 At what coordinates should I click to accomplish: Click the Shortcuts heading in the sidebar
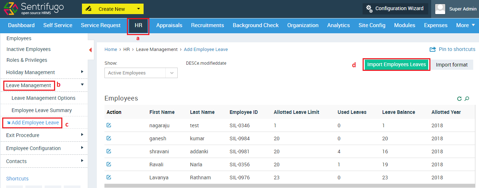17,179
